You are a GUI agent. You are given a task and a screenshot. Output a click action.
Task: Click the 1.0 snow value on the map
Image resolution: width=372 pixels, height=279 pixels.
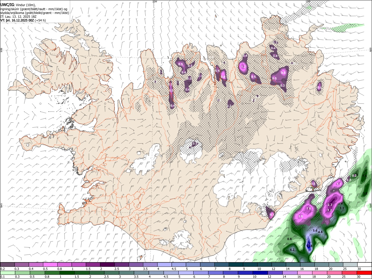[x=301, y=216]
